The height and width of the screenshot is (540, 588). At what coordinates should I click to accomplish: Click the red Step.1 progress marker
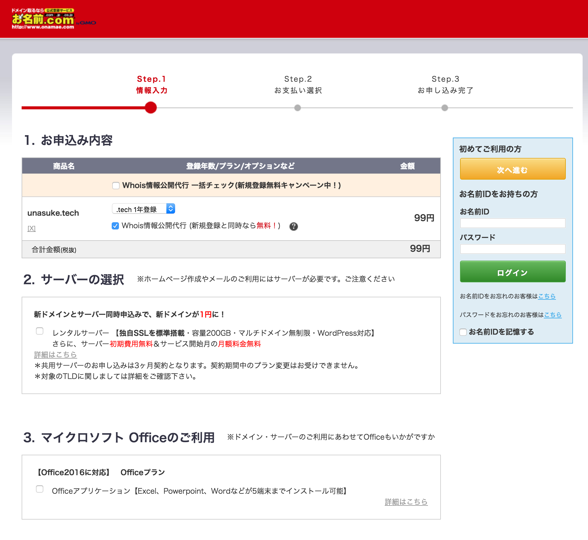coord(151,108)
